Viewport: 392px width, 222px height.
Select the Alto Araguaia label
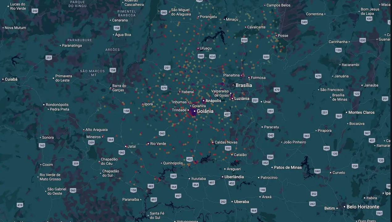pyautogui.click(x=97, y=130)
